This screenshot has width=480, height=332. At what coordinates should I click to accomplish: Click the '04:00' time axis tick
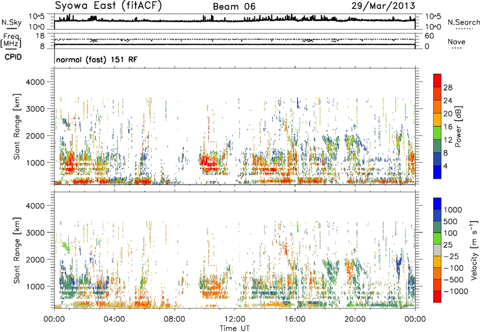(114, 319)
